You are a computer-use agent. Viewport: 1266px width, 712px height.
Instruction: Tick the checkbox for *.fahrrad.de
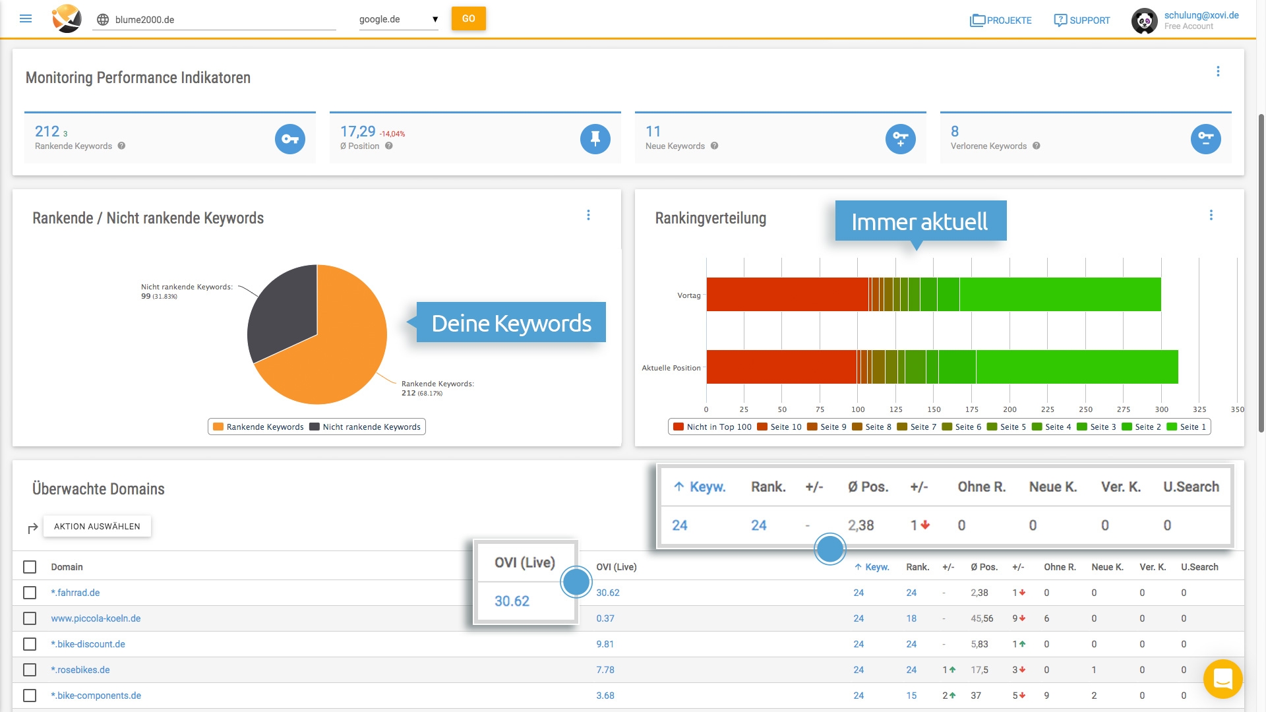(x=30, y=593)
